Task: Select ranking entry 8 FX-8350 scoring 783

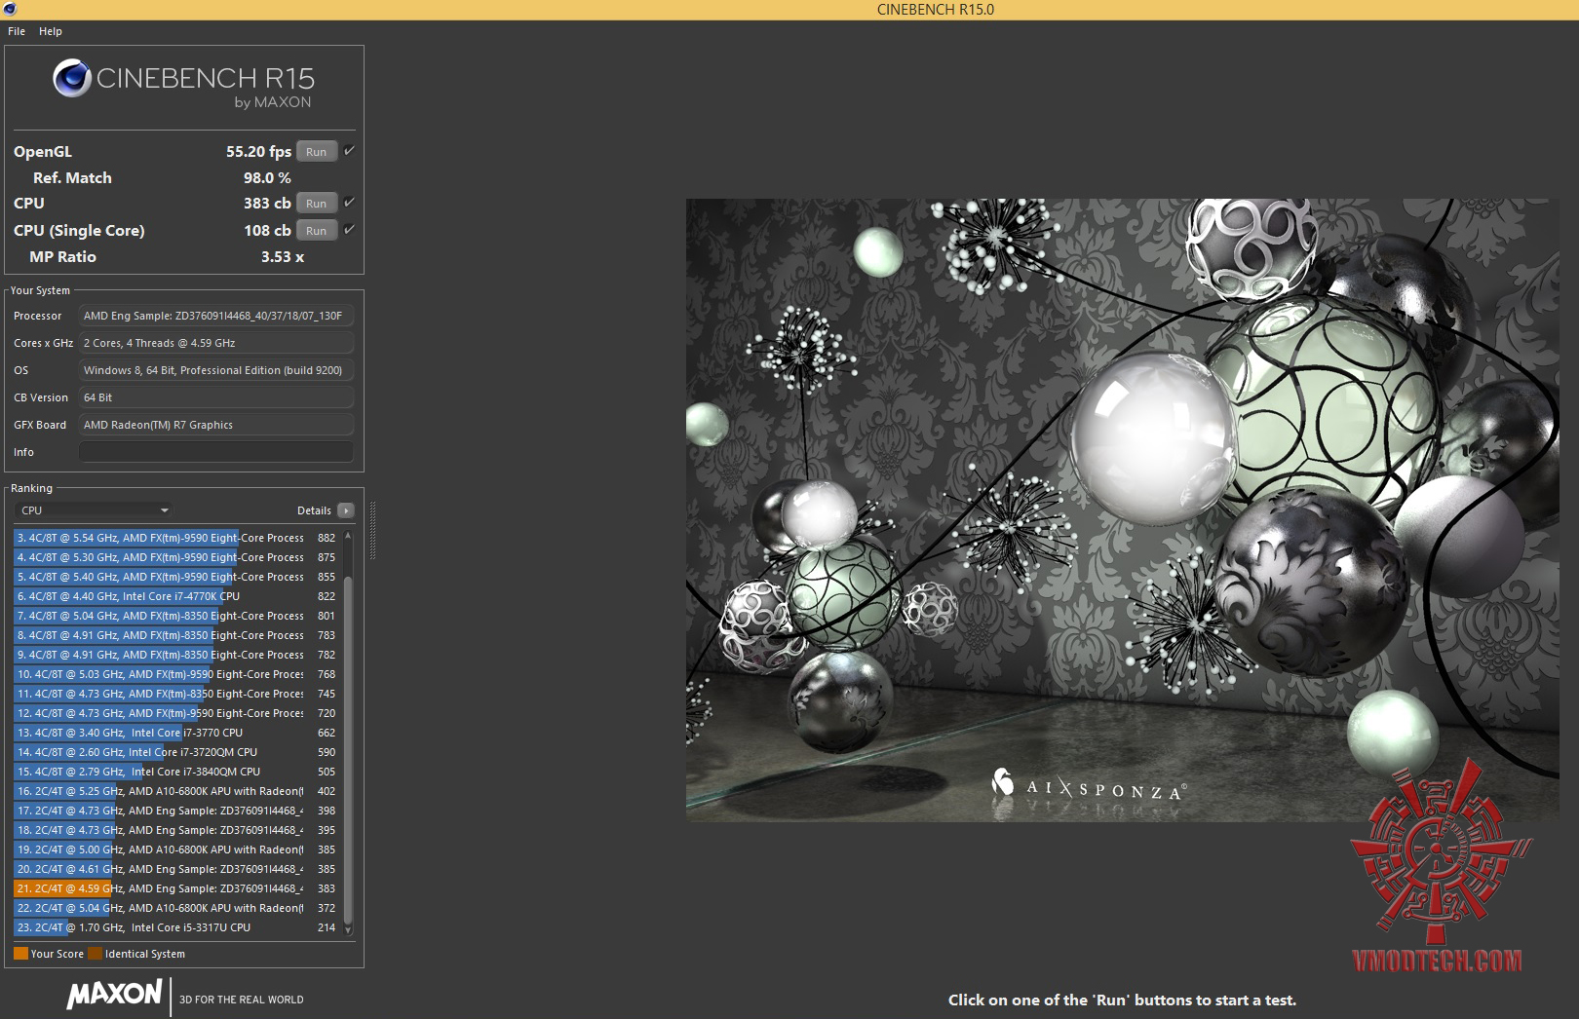Action: pyautogui.click(x=175, y=635)
